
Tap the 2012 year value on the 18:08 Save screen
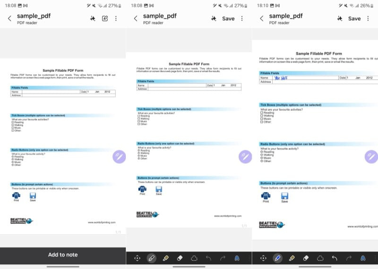click(233, 85)
